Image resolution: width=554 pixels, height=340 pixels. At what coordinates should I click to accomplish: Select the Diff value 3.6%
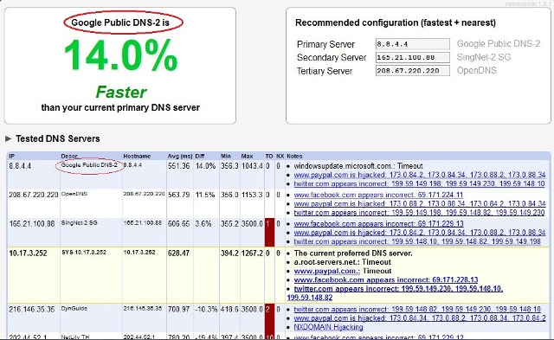tap(203, 223)
